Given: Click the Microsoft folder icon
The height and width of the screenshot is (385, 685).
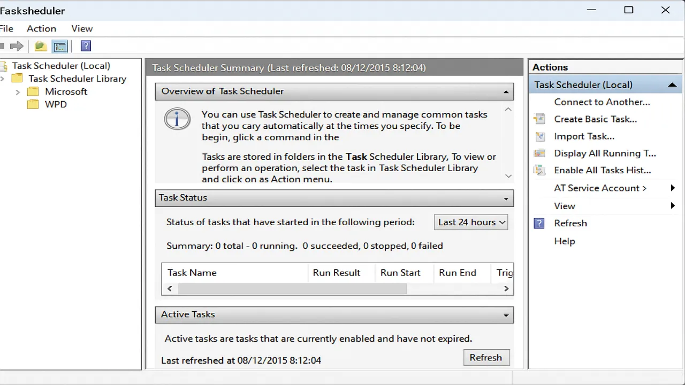Looking at the screenshot, I should click(33, 91).
